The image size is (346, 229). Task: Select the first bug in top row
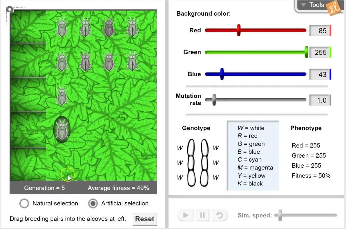click(62, 27)
